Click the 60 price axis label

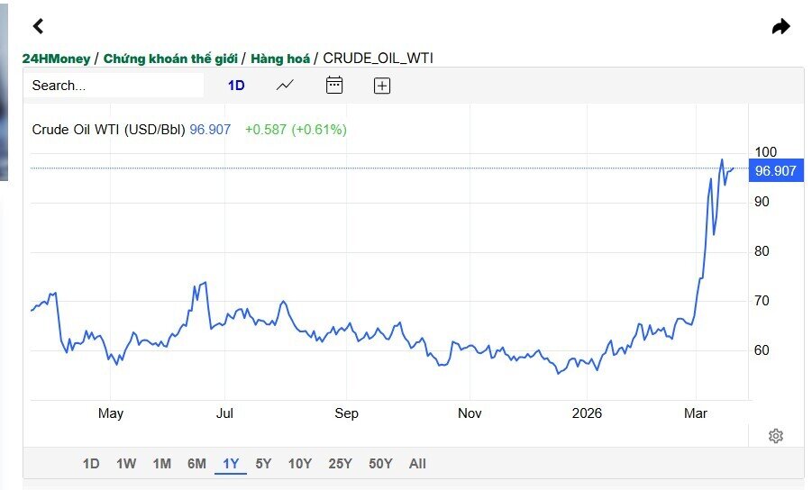click(762, 350)
